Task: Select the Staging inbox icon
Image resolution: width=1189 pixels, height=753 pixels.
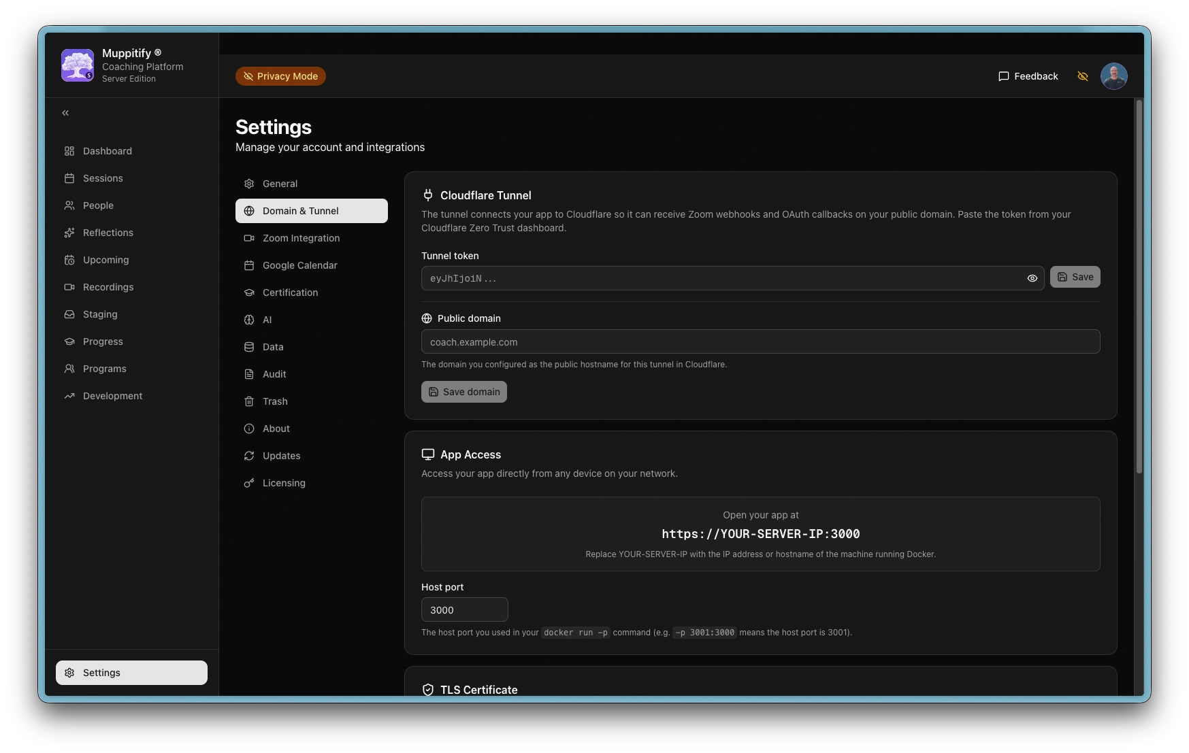Action: click(x=69, y=314)
